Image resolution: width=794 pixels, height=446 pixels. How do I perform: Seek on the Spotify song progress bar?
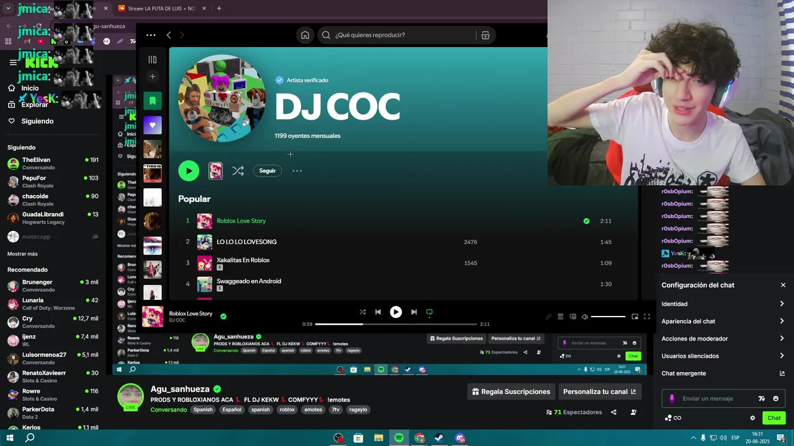396,324
